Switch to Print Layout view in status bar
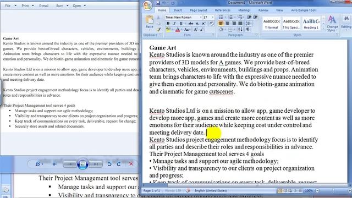Image resolution: width=352 pixels, height=198 pixels. 280,191
